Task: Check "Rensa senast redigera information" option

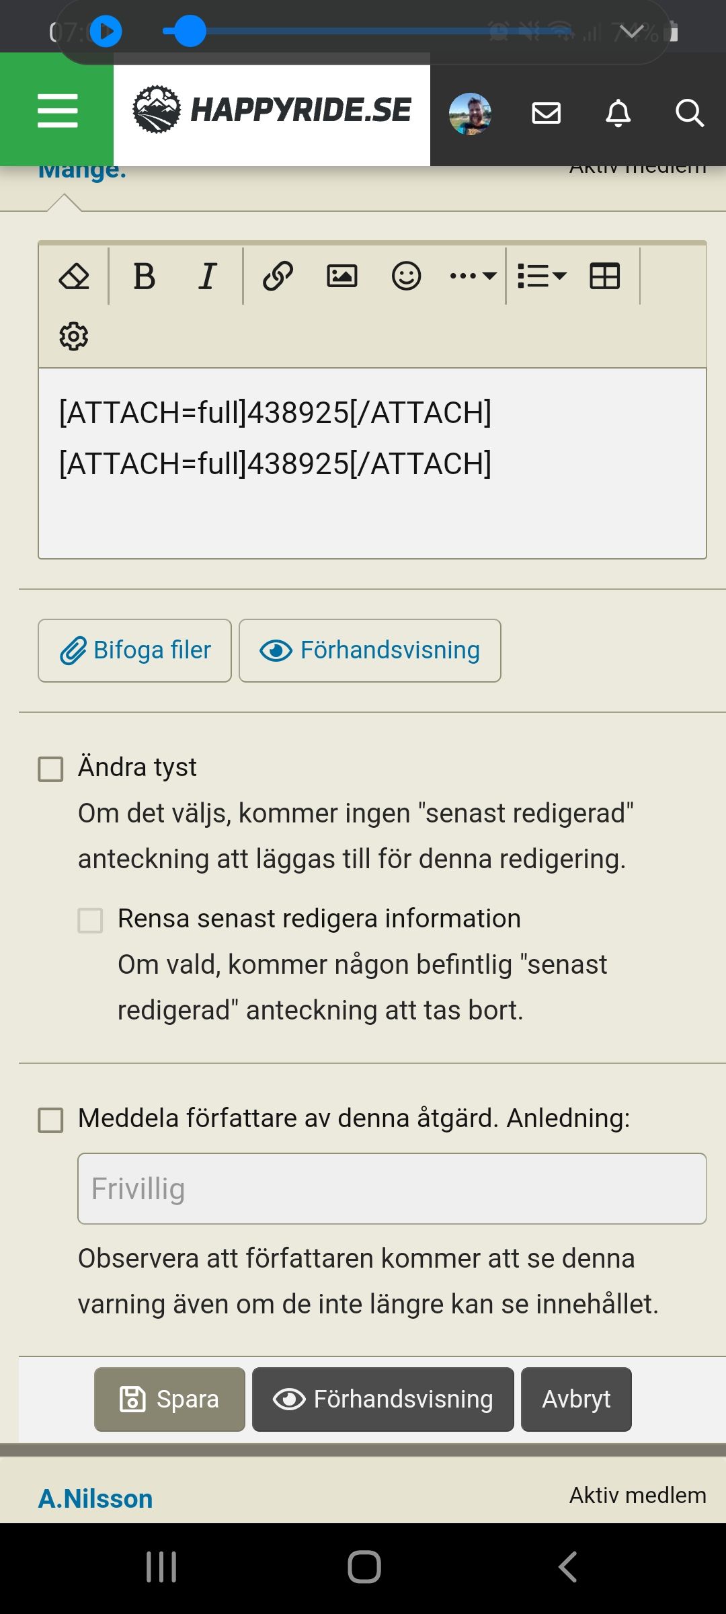Action: (x=90, y=921)
